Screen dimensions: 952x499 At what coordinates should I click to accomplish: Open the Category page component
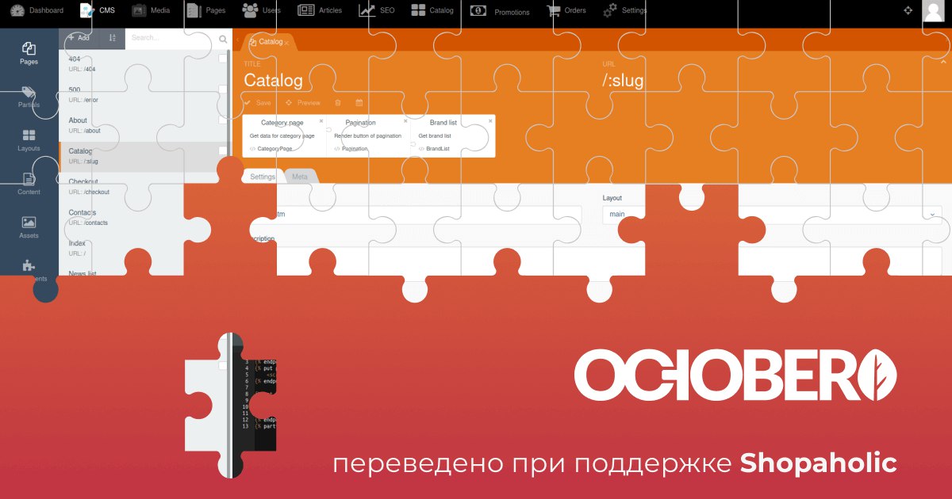click(x=284, y=135)
